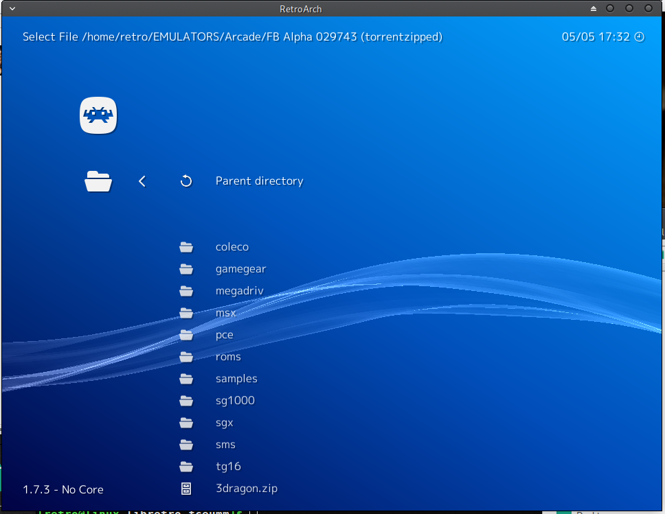Select the tg16 entry text
Image resolution: width=665 pixels, height=514 pixels.
(x=228, y=467)
